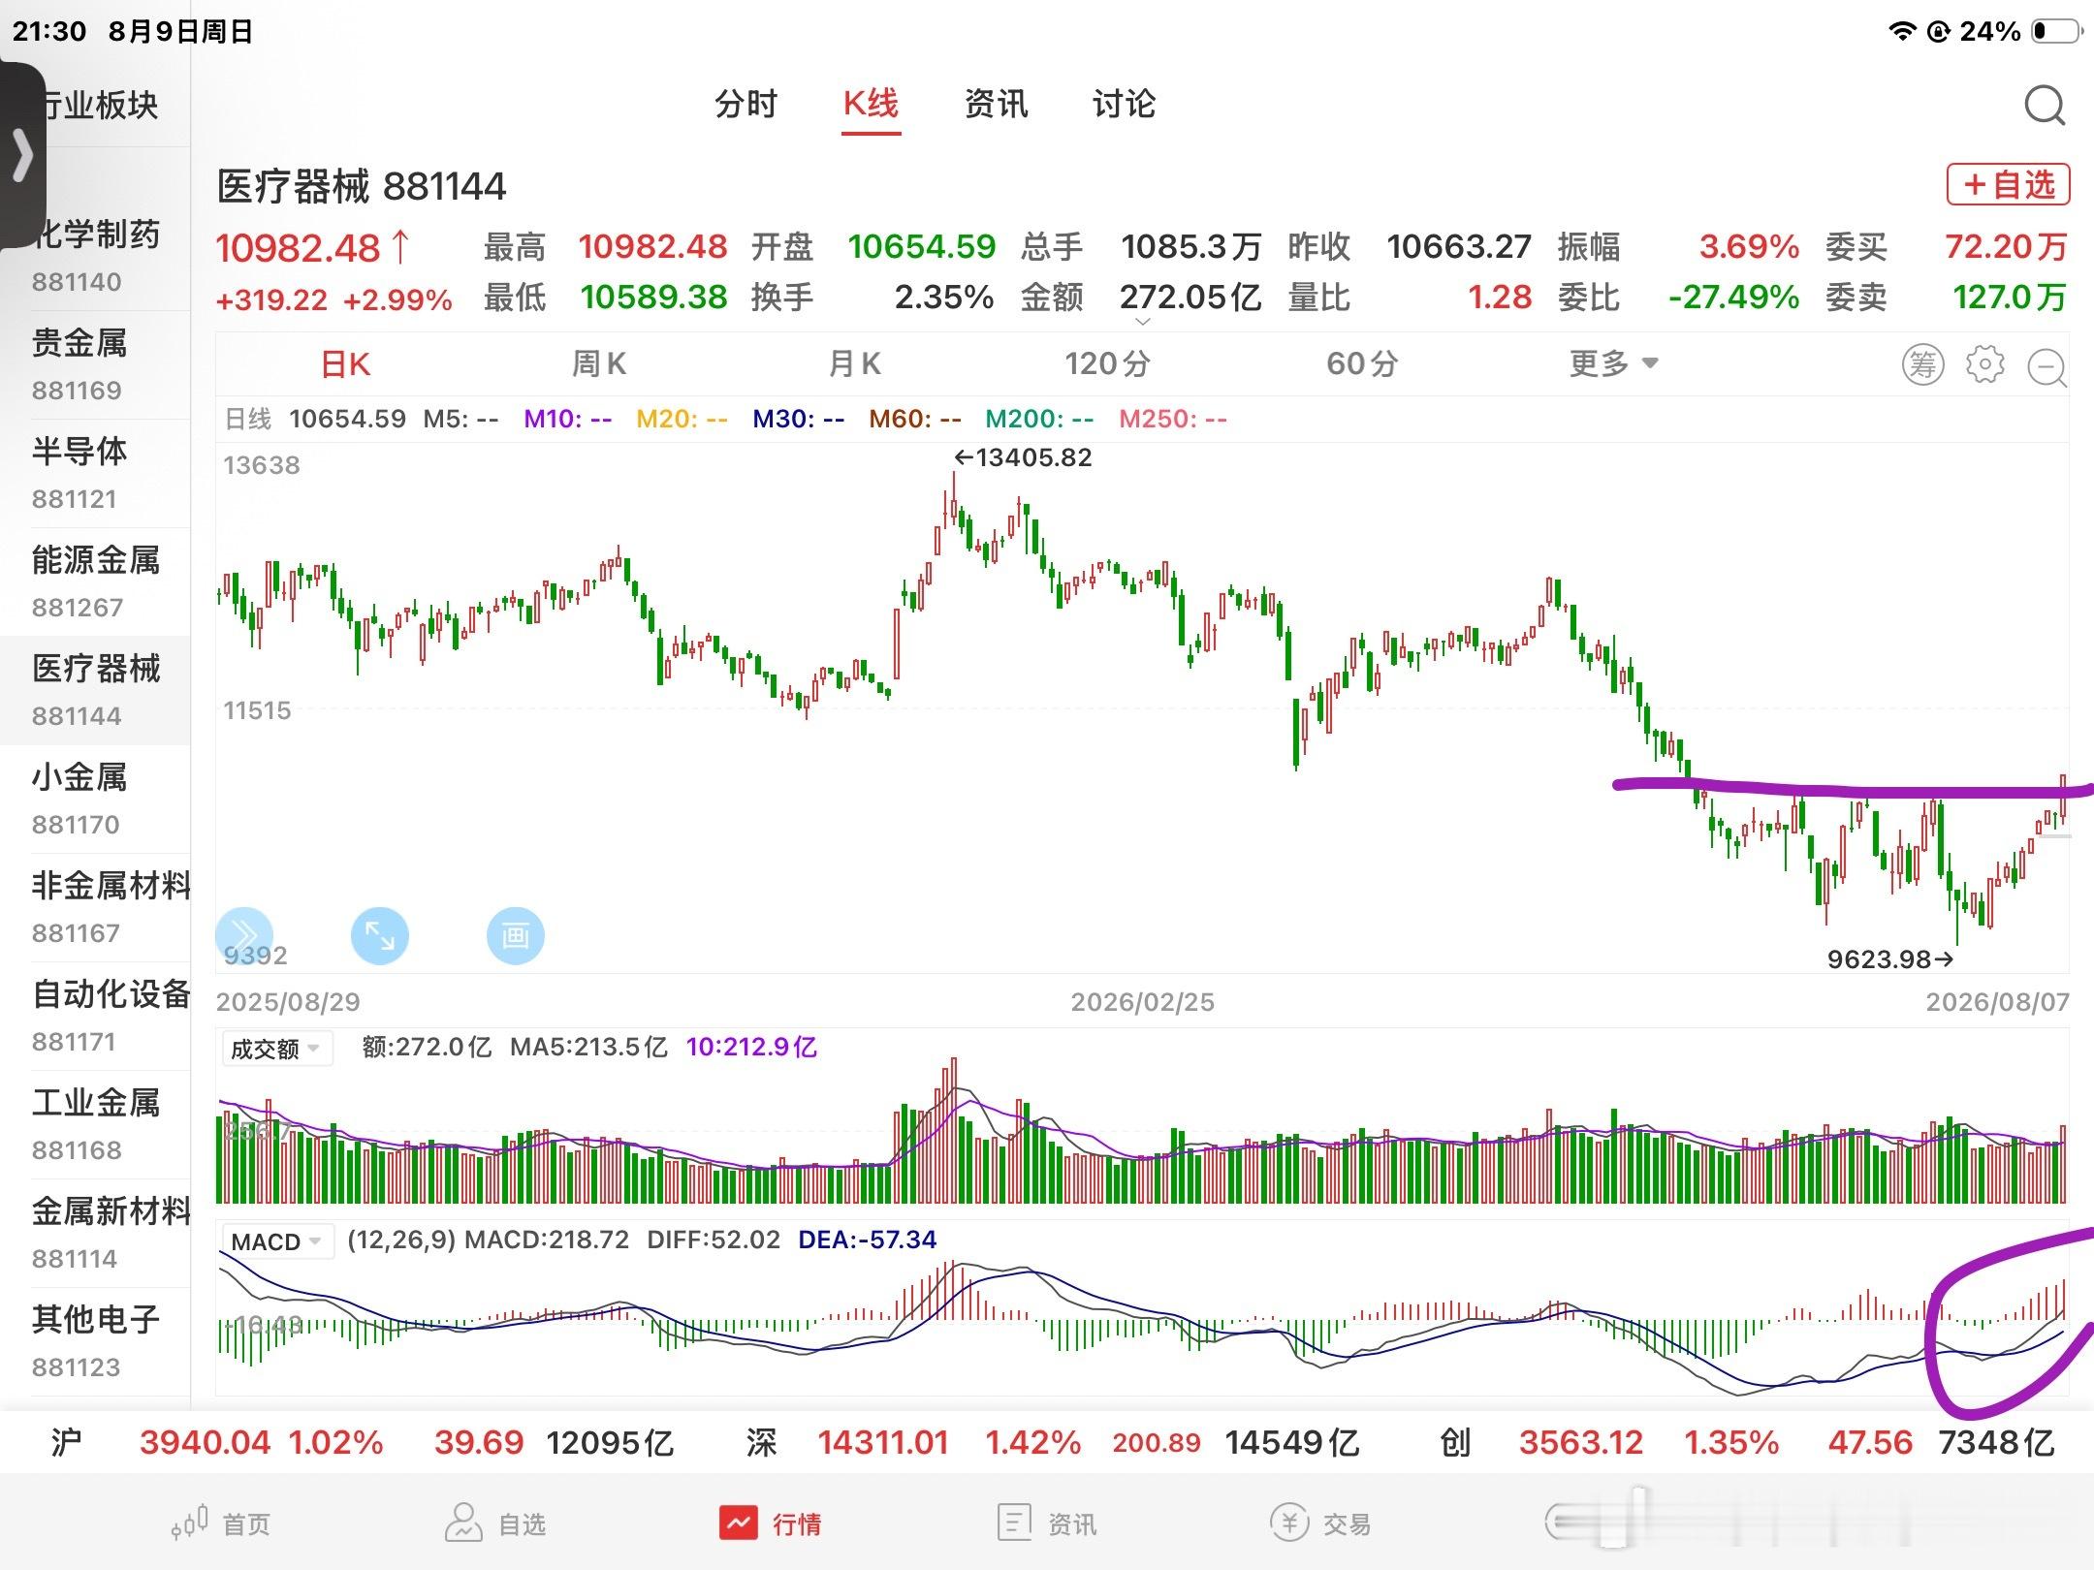Open 交易 trade icon in bottom bar
This screenshot has width=2094, height=1570.
1320,1523
